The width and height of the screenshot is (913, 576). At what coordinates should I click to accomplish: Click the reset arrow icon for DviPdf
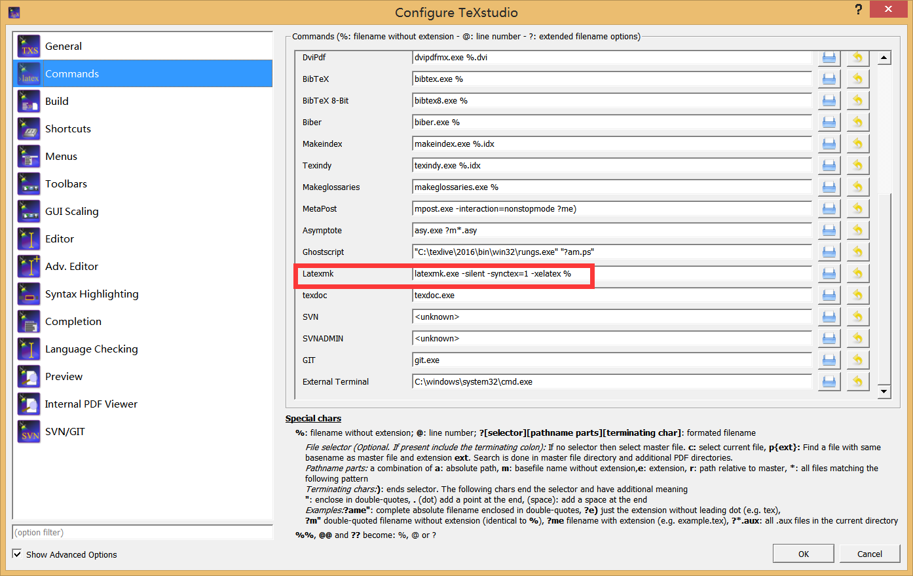857,58
